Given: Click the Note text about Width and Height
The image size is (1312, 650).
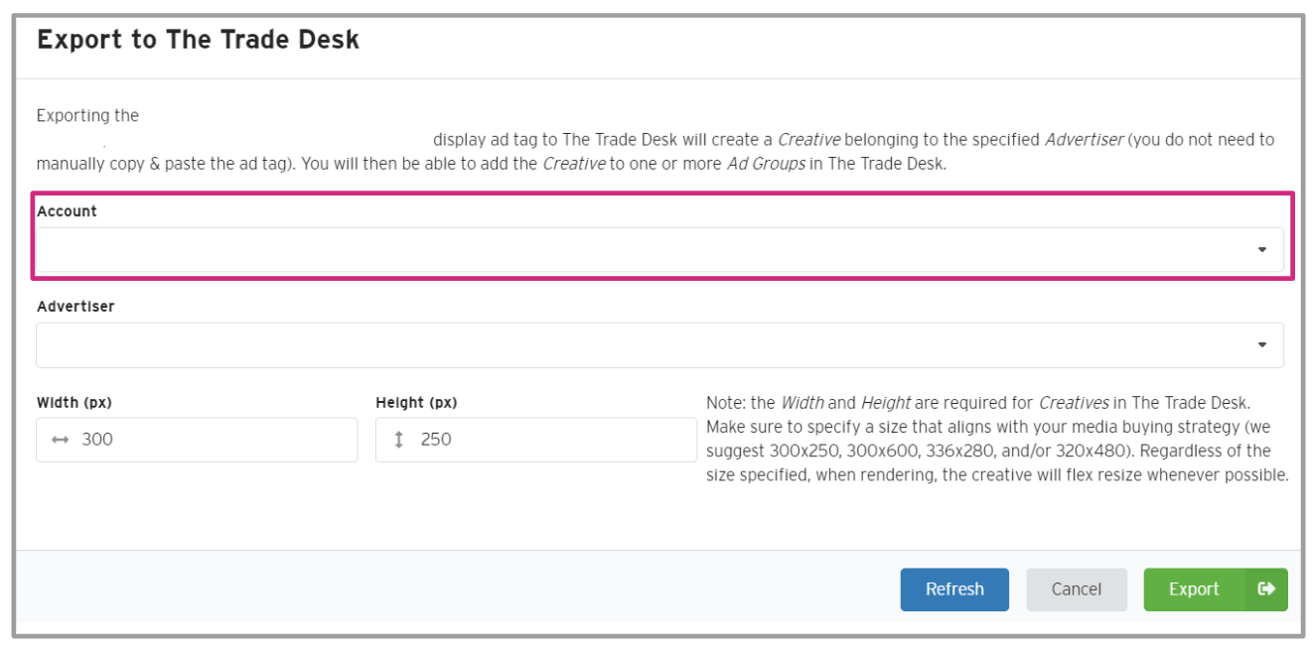Looking at the screenshot, I should pyautogui.click(x=993, y=440).
